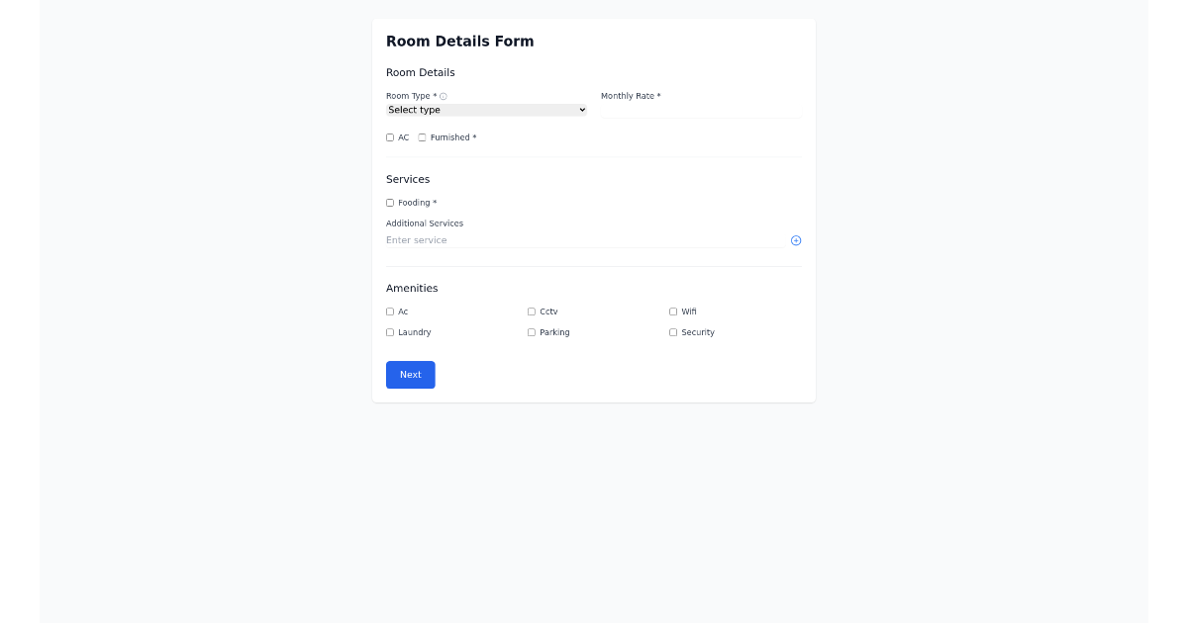
Task: Enable the Furnished checkbox
Action: pyautogui.click(x=422, y=137)
